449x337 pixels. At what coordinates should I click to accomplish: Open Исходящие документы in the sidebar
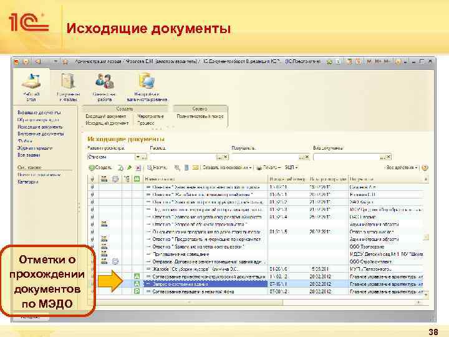pyautogui.click(x=40, y=127)
